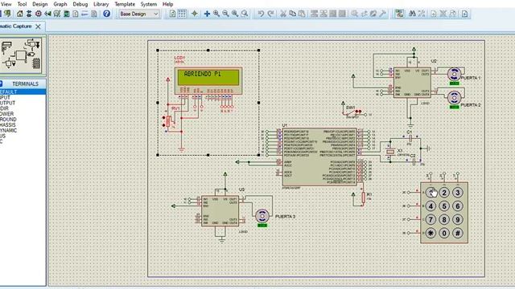Select the POWER terminal in list

click(x=23, y=114)
